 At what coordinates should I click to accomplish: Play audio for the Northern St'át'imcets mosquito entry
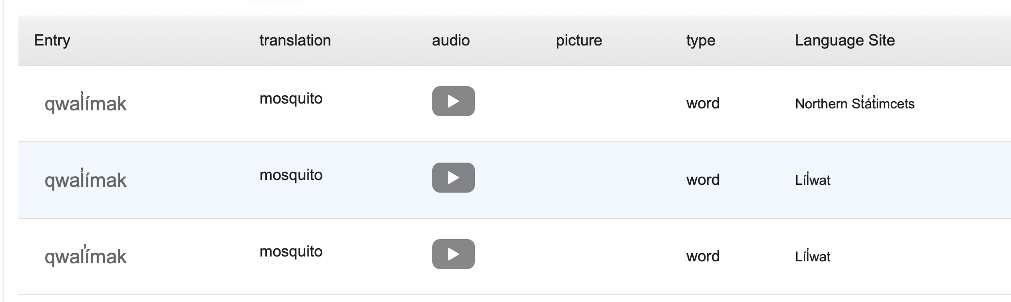[453, 101]
